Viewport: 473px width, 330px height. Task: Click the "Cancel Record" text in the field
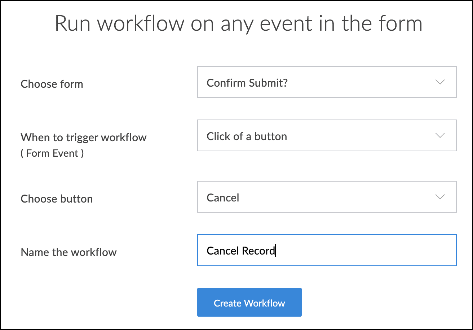click(x=240, y=251)
